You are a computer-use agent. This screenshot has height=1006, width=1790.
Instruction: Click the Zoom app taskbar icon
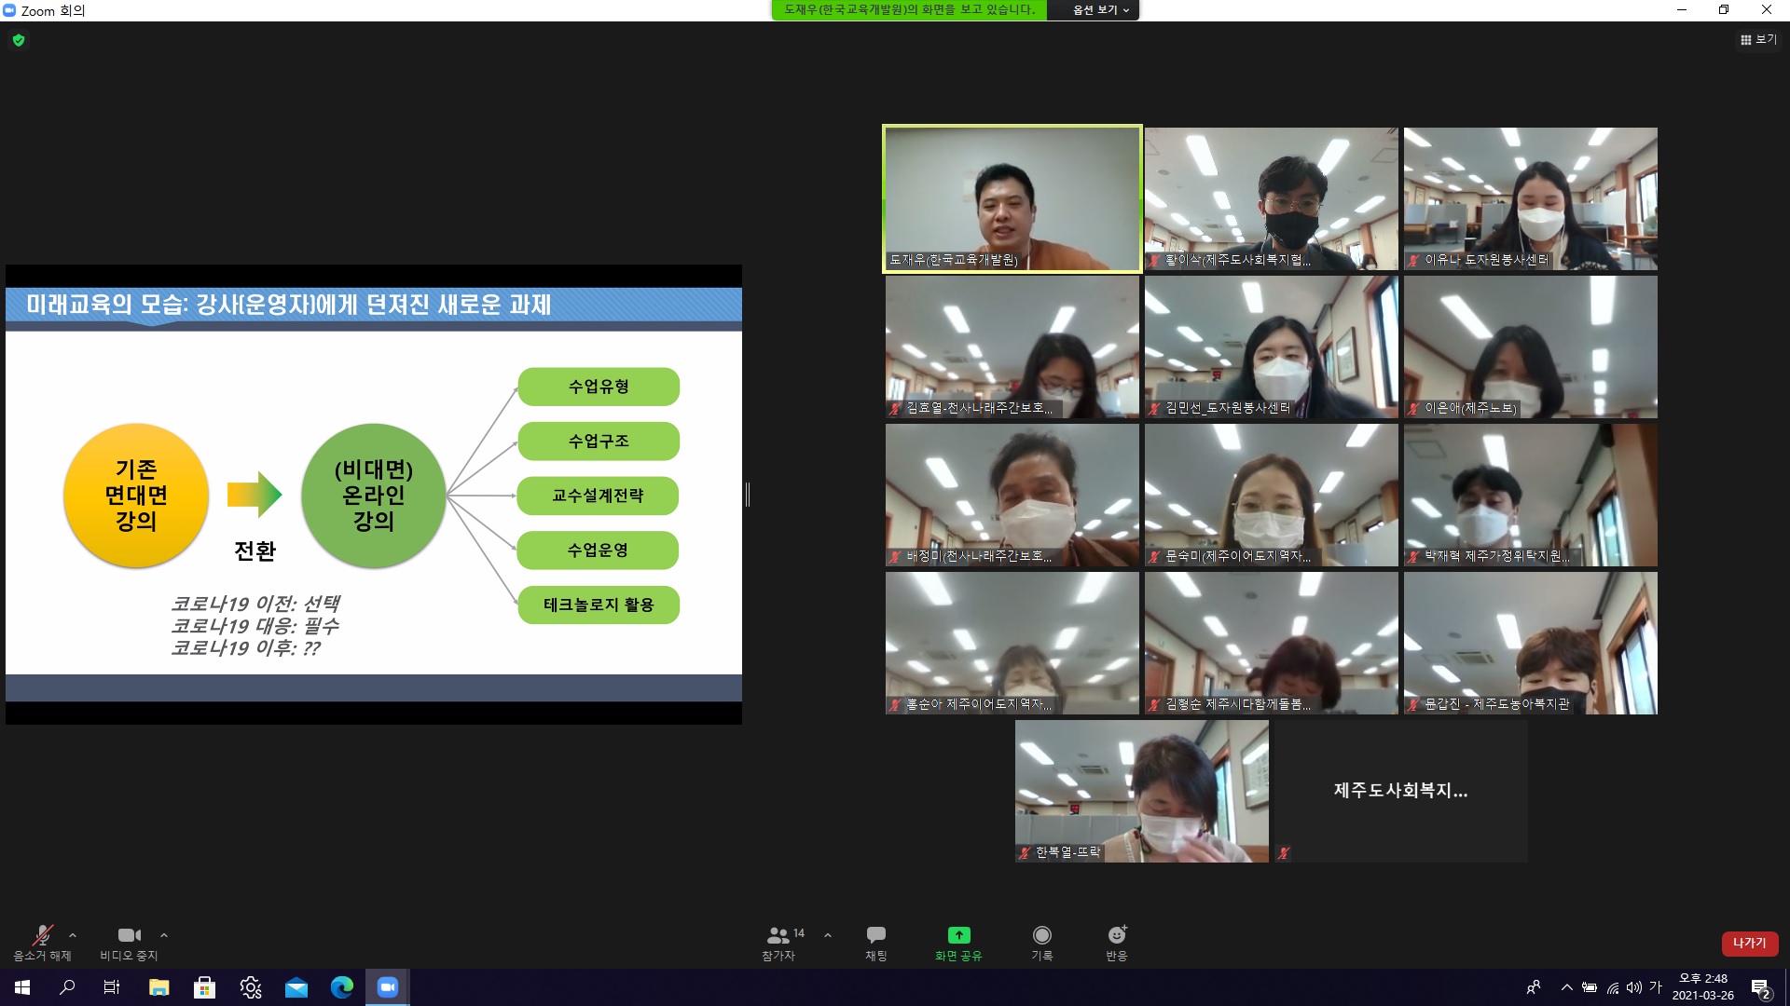coord(387,987)
